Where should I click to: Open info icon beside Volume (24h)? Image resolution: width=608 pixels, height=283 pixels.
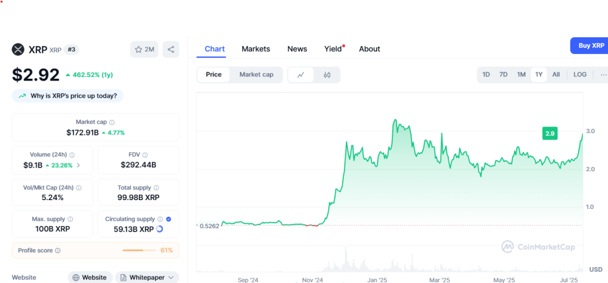click(x=72, y=155)
